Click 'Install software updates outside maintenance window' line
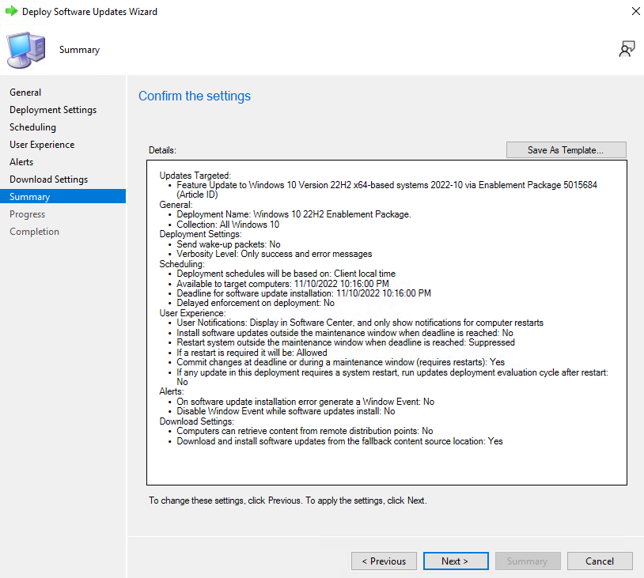 pyautogui.click(x=345, y=333)
